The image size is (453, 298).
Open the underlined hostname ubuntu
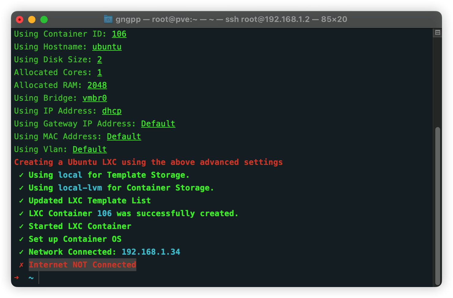107,47
